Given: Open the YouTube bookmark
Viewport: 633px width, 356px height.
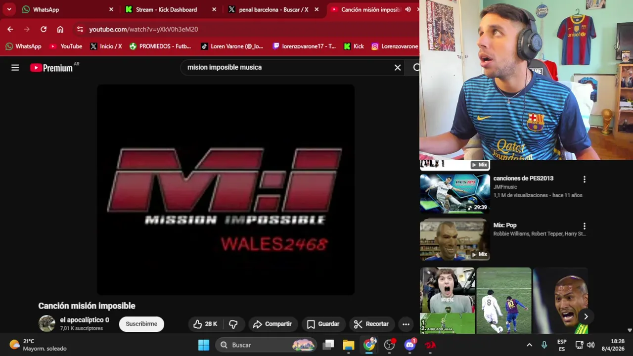Looking at the screenshot, I should 66,46.
